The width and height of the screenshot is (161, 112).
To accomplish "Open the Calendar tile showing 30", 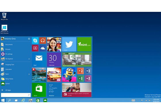I will tap(54, 59).
